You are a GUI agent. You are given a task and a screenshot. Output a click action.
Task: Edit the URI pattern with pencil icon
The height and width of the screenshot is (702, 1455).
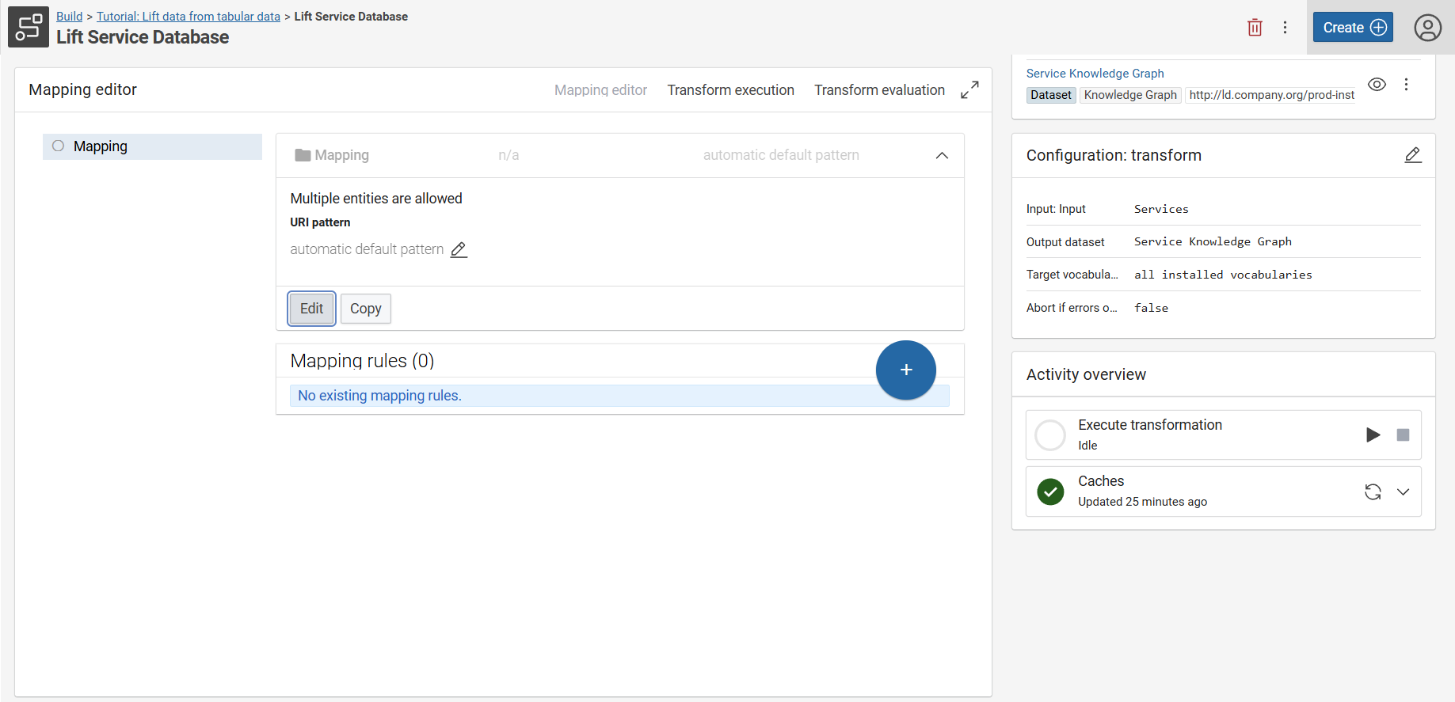pyautogui.click(x=459, y=250)
